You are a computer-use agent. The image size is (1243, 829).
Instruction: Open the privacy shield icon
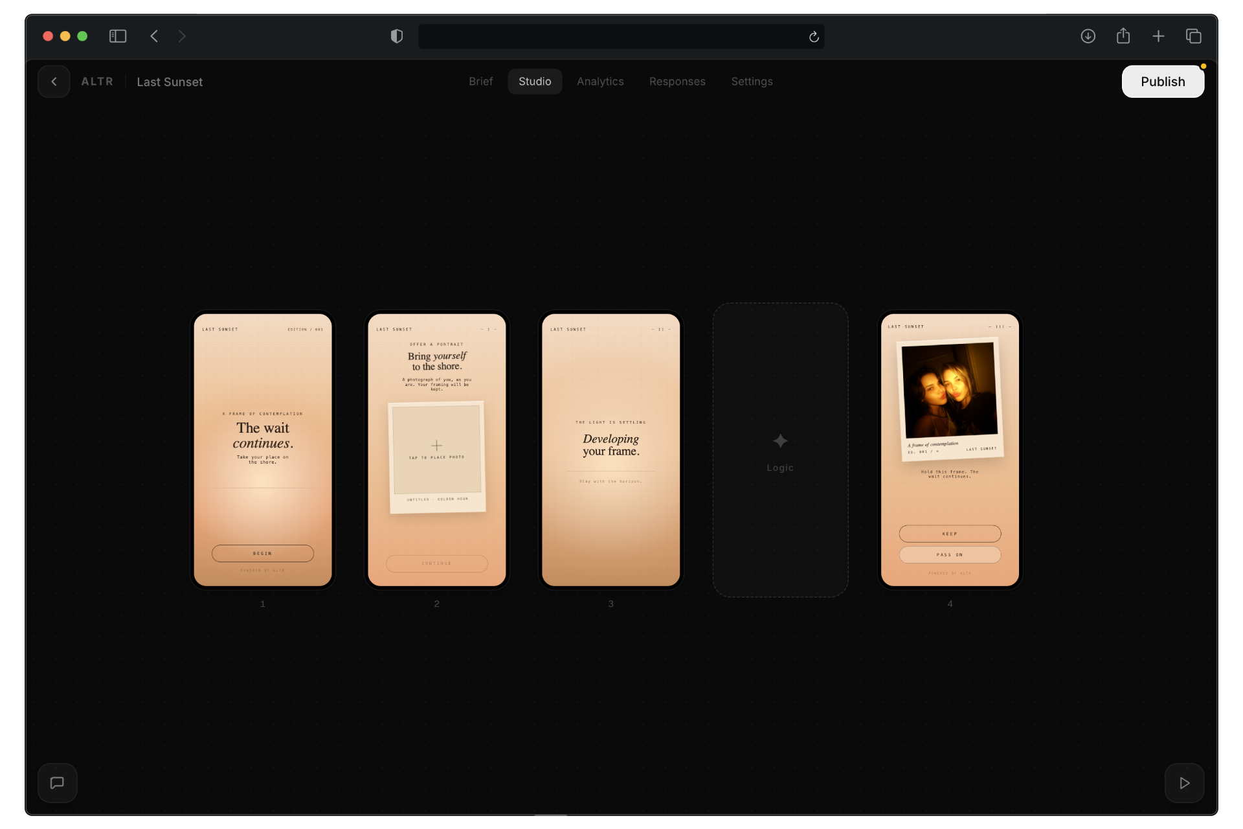397,36
